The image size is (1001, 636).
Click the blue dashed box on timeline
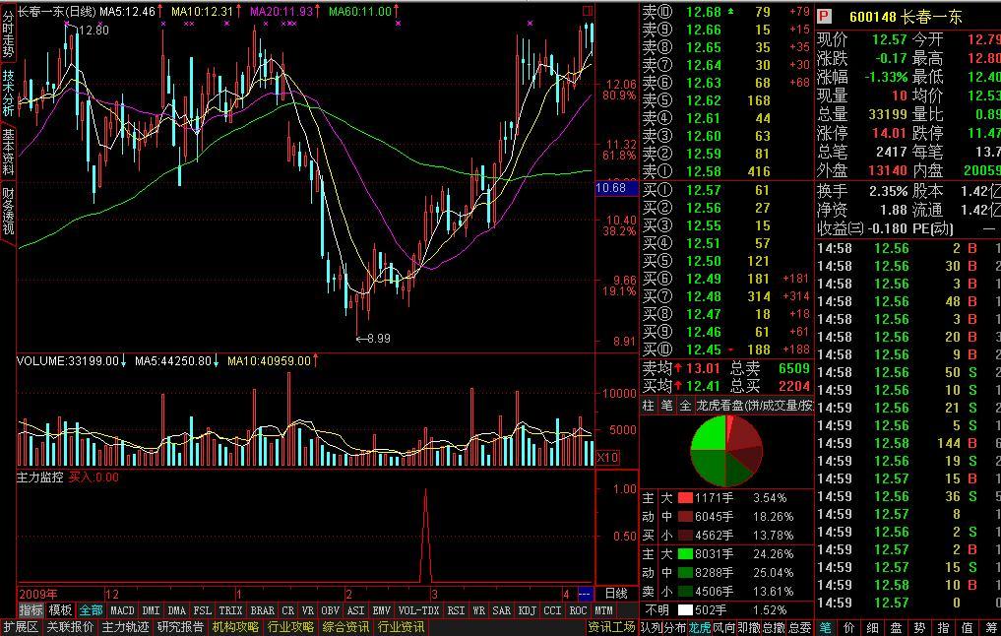(585, 595)
